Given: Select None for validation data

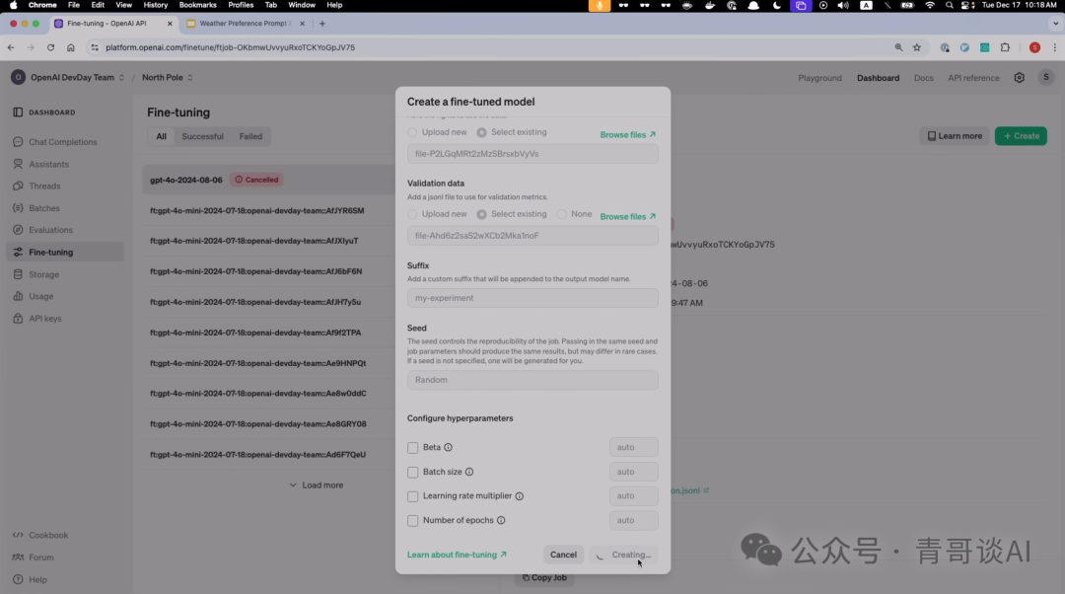Looking at the screenshot, I should [563, 214].
